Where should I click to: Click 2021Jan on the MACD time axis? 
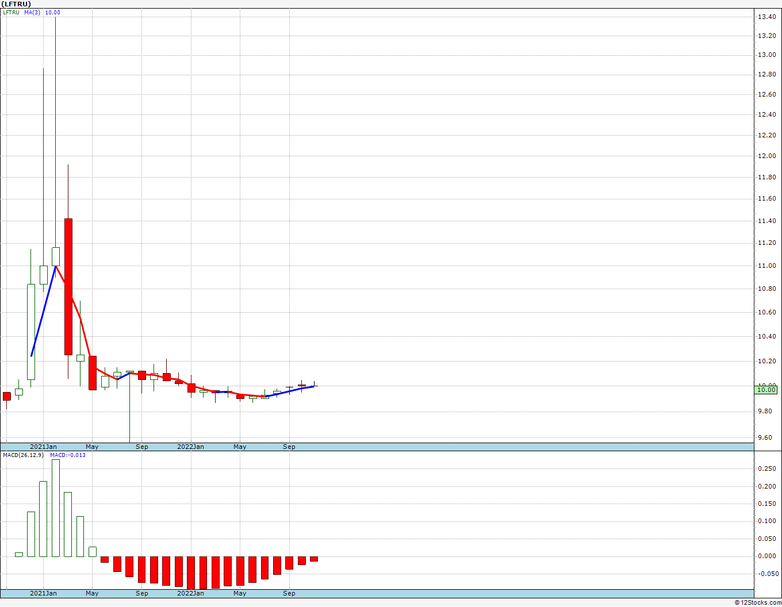tap(44, 593)
